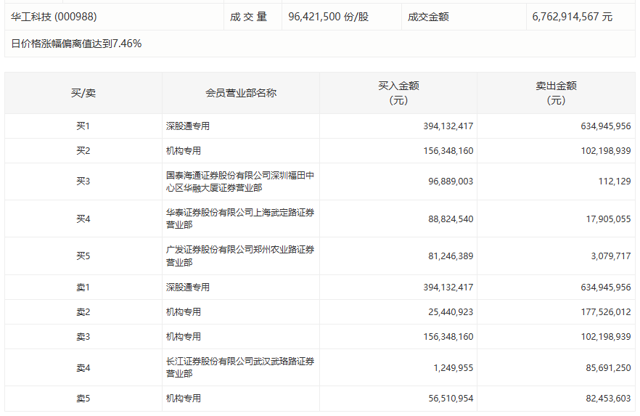The image size is (640, 416).
Task: Click the 会员营业部名称 column header
Action: click(x=241, y=93)
